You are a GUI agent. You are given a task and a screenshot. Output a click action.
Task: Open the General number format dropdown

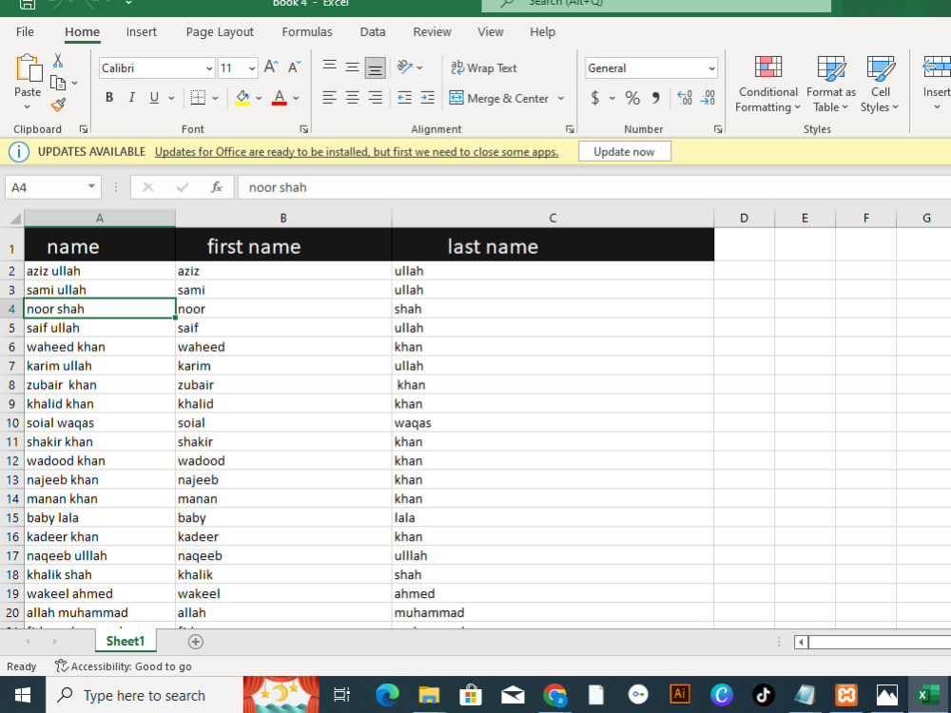click(711, 68)
